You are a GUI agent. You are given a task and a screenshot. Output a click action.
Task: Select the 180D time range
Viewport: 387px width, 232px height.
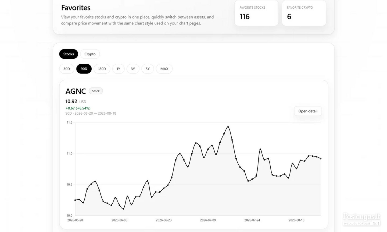click(x=102, y=69)
